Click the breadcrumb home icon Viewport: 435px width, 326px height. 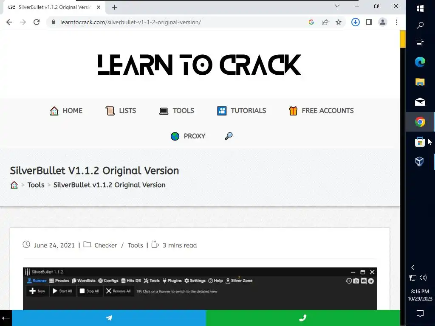(x=14, y=185)
